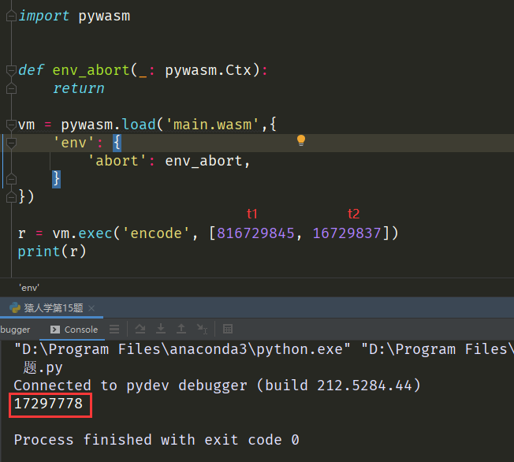Collapse the import pywasm fold marker

coord(11,16)
